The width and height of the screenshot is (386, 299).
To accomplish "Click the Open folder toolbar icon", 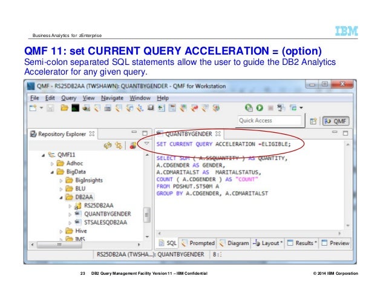I will [65, 108].
